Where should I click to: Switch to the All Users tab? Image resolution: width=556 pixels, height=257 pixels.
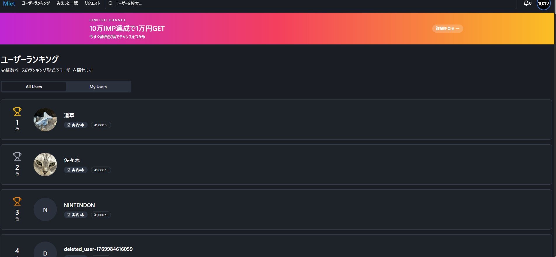tap(34, 87)
